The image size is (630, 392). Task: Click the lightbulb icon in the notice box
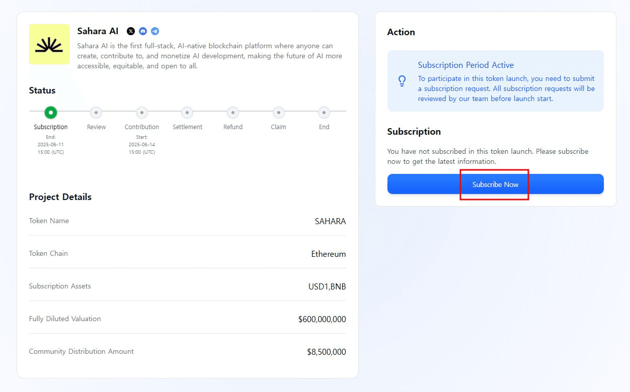(x=402, y=81)
